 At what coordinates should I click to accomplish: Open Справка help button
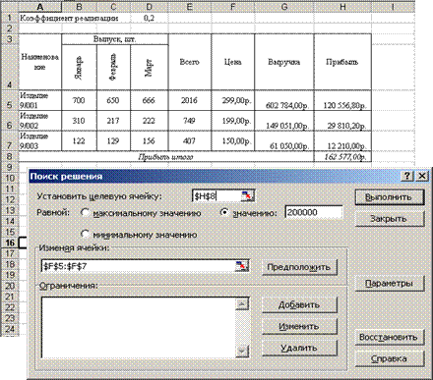click(390, 358)
